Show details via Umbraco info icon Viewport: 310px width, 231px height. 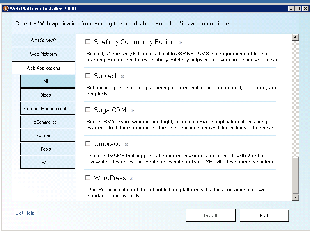[x=126, y=145]
